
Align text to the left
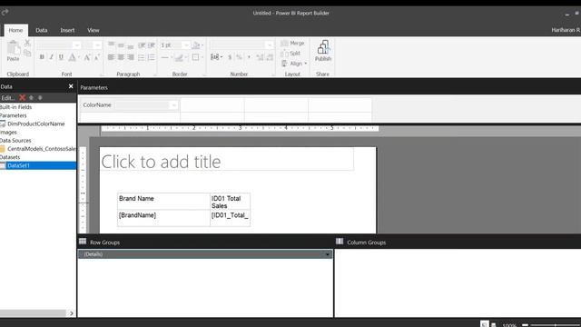coord(111,57)
